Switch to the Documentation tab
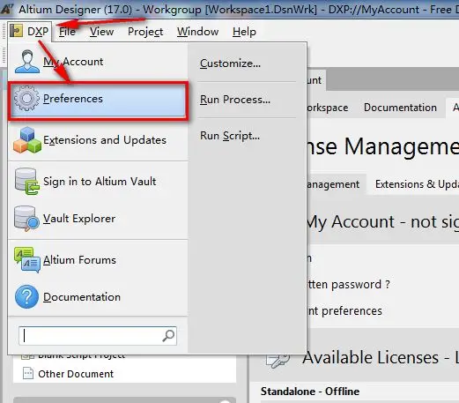The width and height of the screenshot is (459, 403). (400, 108)
